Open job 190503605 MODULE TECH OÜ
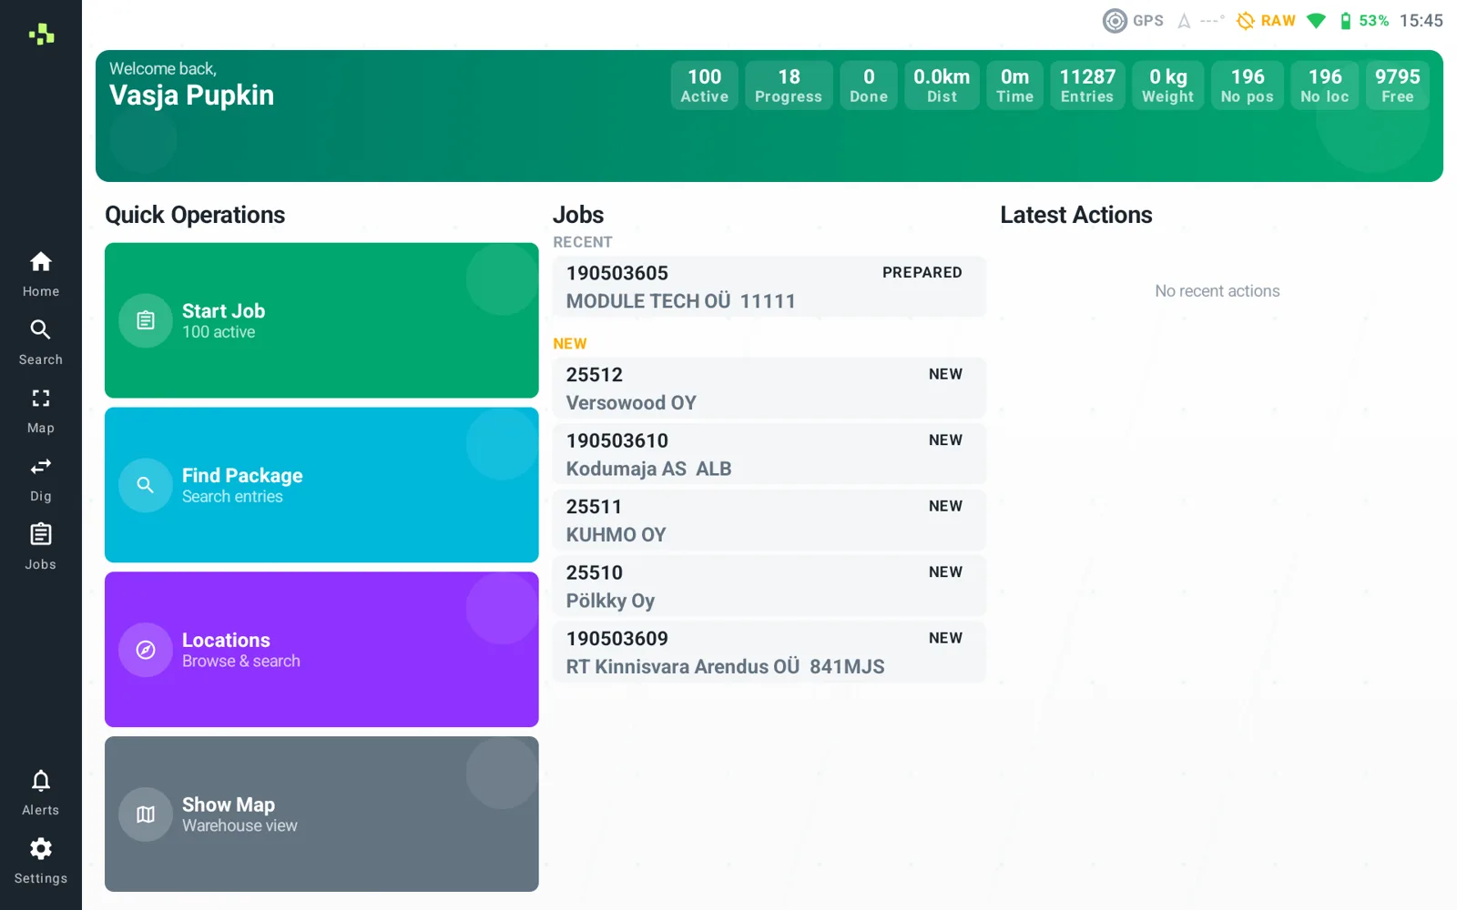1457x910 pixels. point(769,287)
